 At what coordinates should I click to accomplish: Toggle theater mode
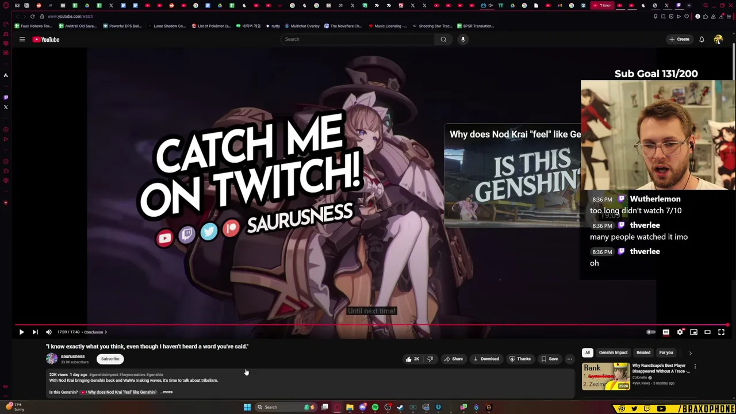(x=707, y=332)
